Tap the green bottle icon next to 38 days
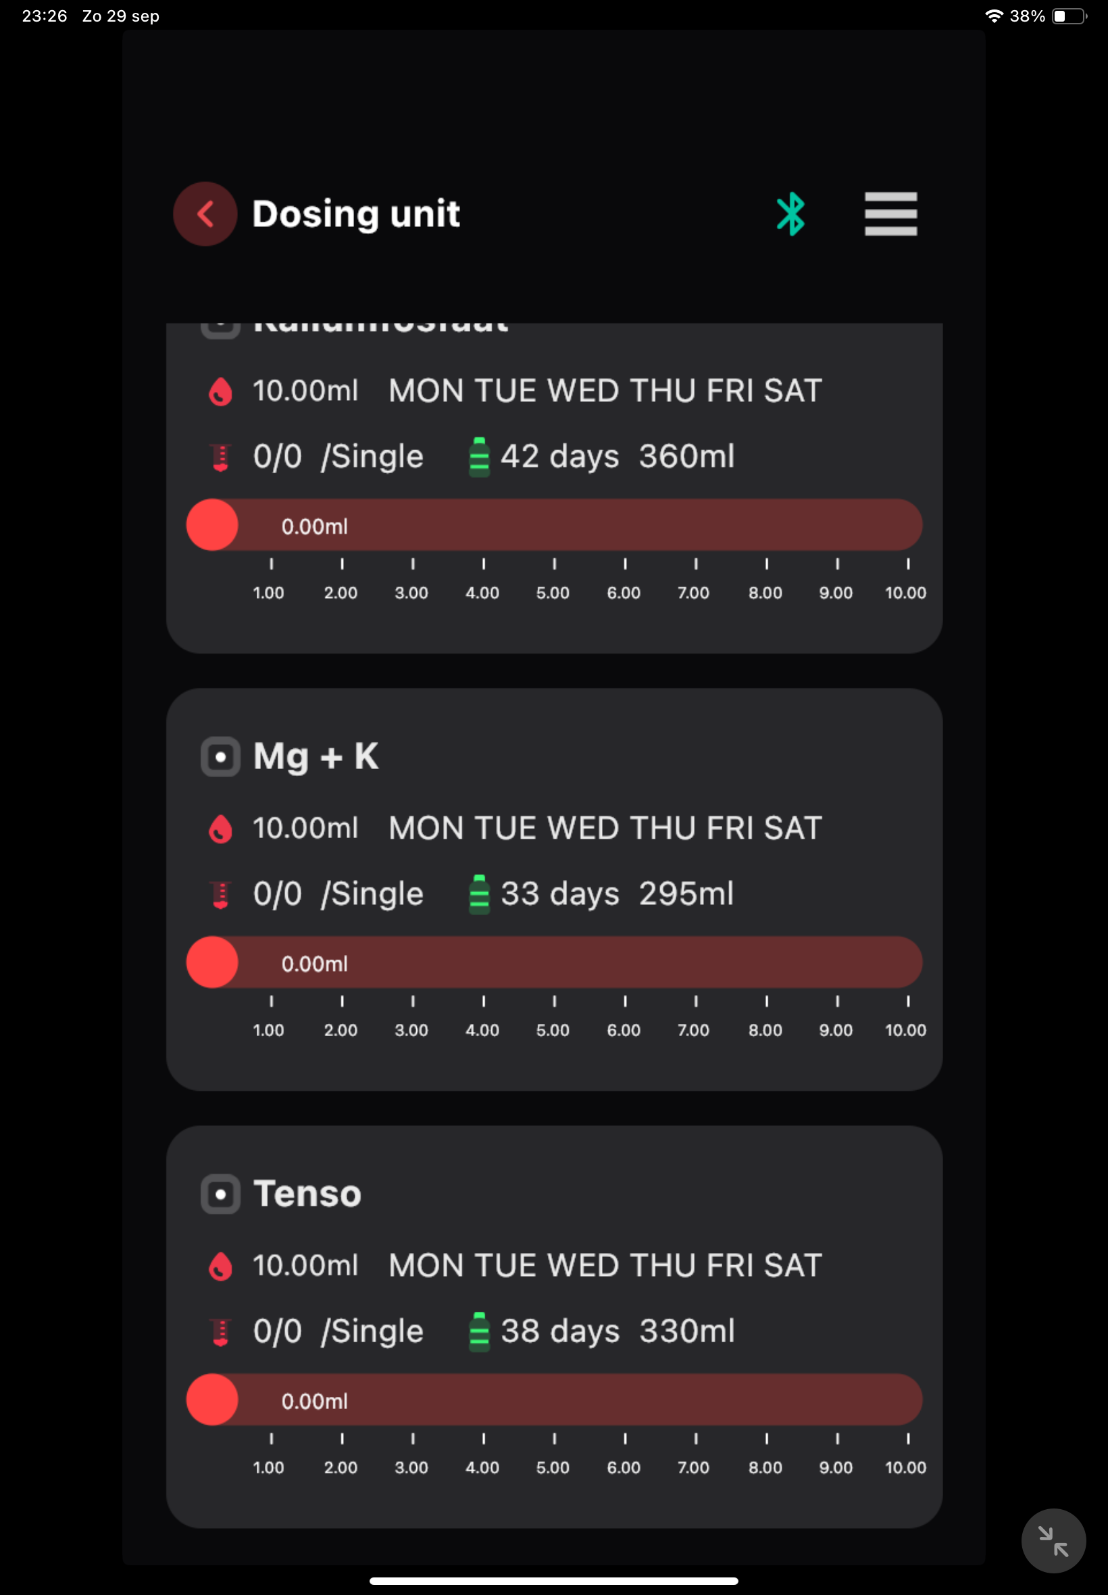Screen dimensions: 1108x1595 479,1332
